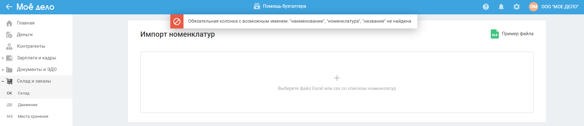584x126 pixels.
Task: Open settings gear in header
Action: pos(517,7)
